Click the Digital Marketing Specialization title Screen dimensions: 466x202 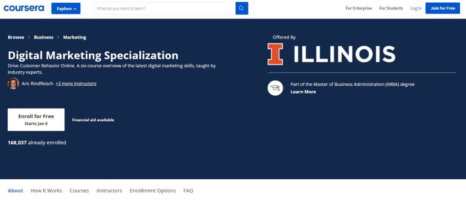pyautogui.click(x=93, y=55)
